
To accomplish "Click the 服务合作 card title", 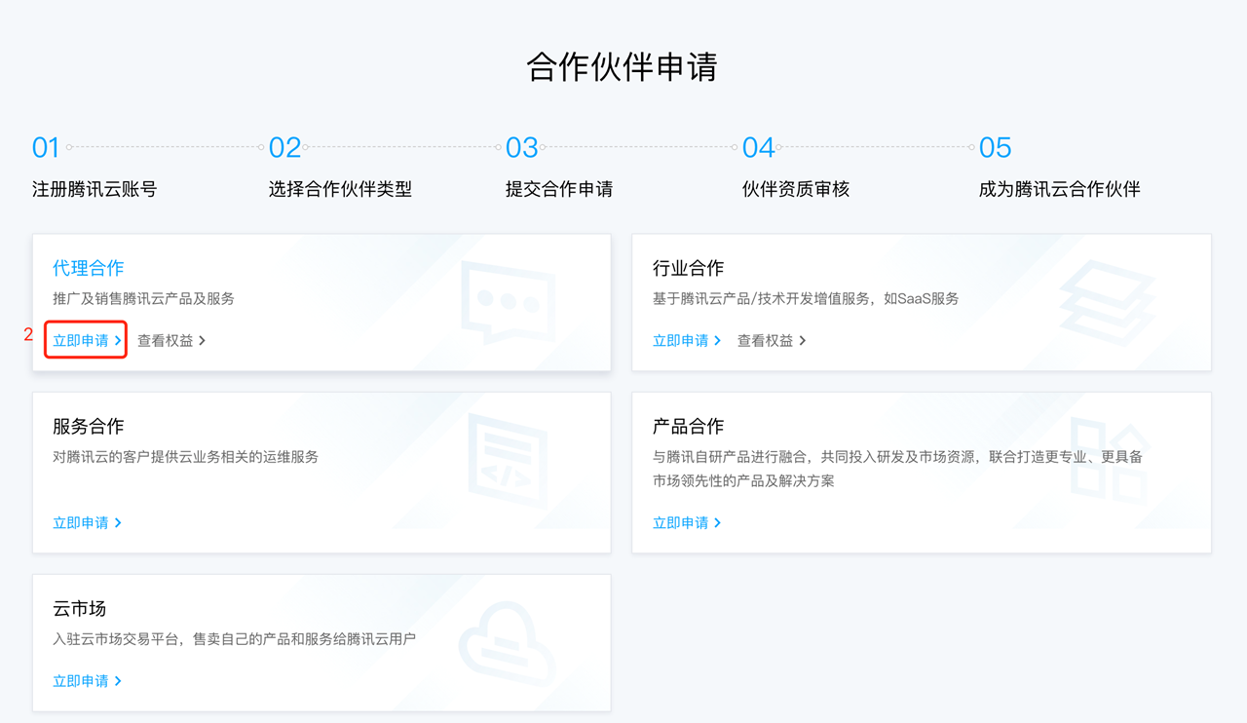I will [x=89, y=426].
